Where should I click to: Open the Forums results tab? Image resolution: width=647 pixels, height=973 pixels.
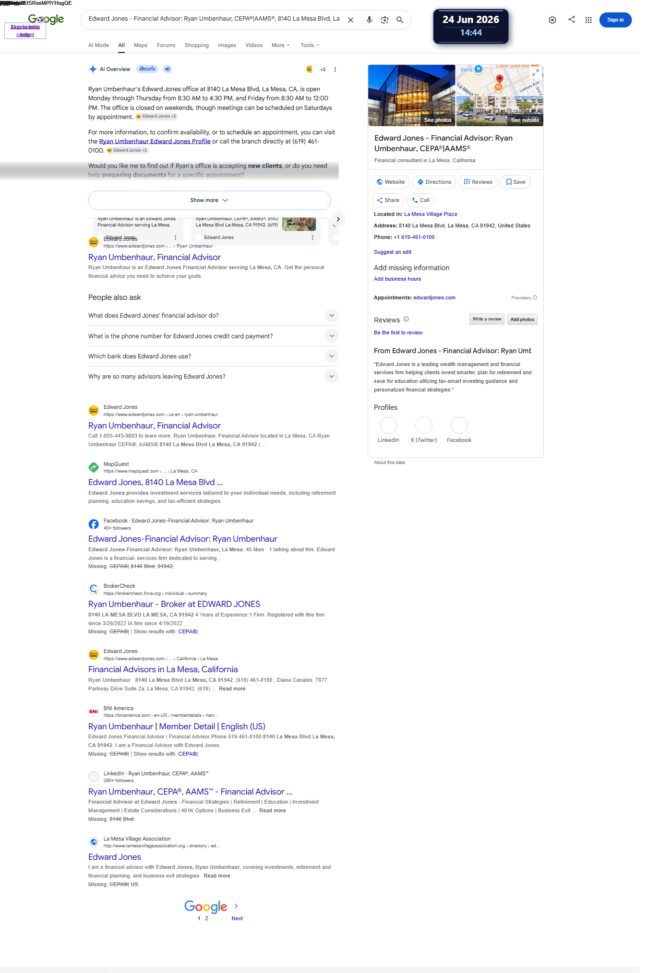point(166,46)
